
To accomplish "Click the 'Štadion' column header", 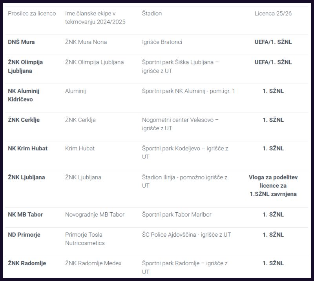I will point(152,13).
